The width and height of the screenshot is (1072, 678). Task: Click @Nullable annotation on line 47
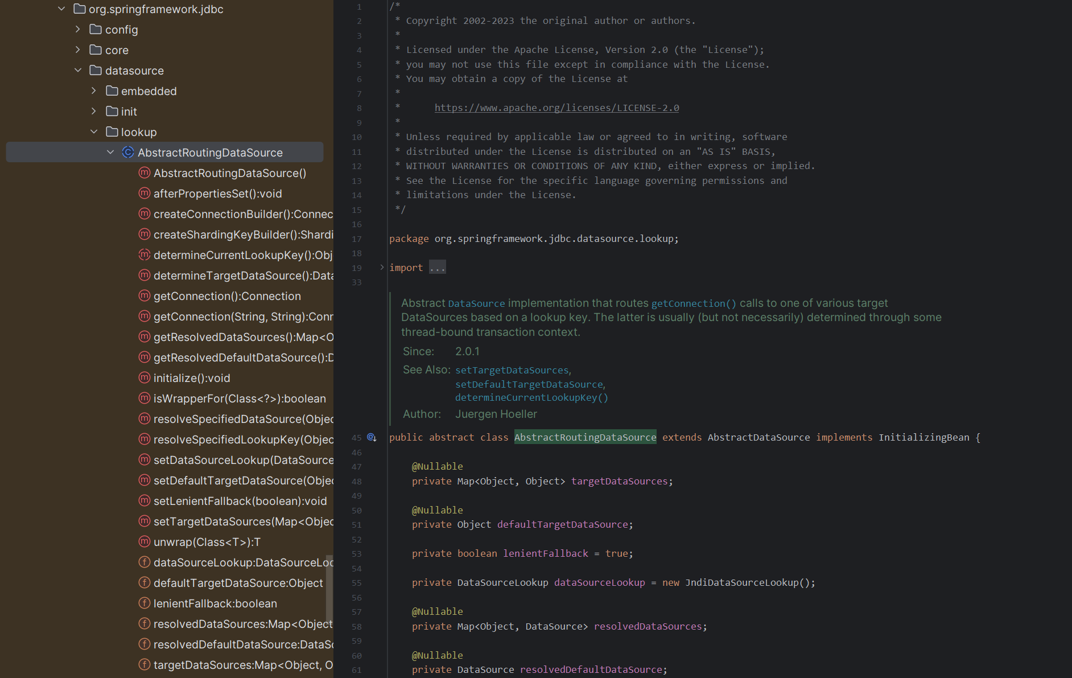[x=437, y=466]
